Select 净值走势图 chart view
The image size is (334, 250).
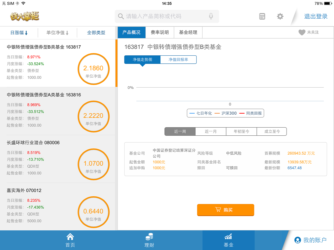pyautogui.click(x=142, y=60)
